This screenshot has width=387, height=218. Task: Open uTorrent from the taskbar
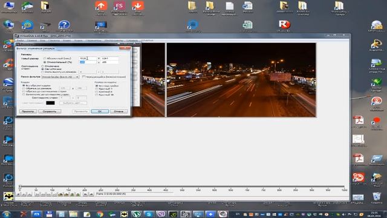click(136, 214)
